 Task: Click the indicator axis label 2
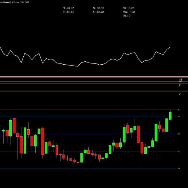[x=180, y=94]
